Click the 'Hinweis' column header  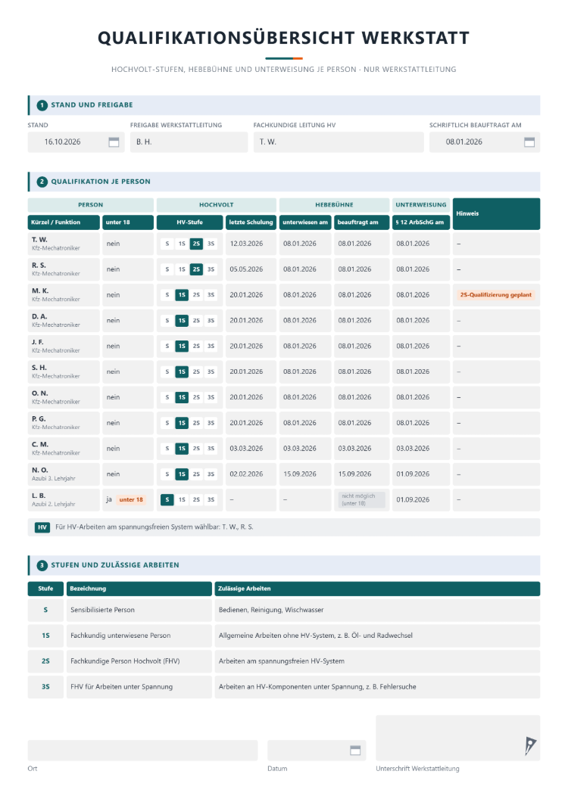pyautogui.click(x=496, y=214)
